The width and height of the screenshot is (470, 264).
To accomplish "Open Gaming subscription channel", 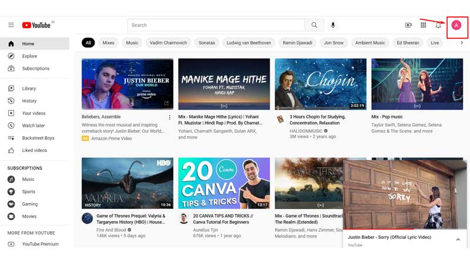I will tap(35, 204).
